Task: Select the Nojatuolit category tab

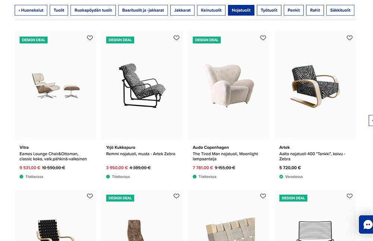Action: coord(241,10)
